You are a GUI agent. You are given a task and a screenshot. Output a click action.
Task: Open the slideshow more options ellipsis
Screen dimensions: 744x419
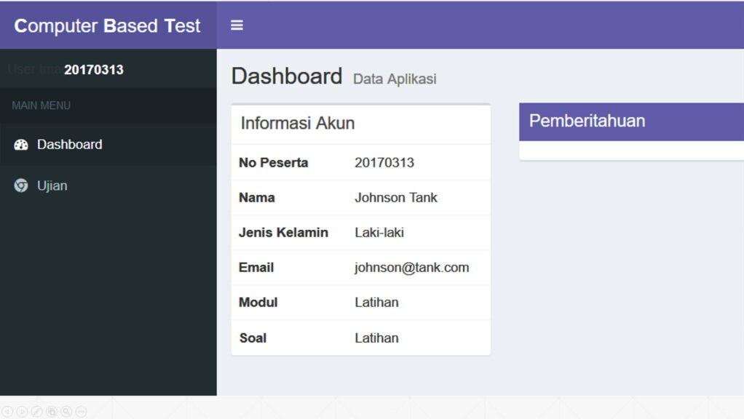[81, 412]
